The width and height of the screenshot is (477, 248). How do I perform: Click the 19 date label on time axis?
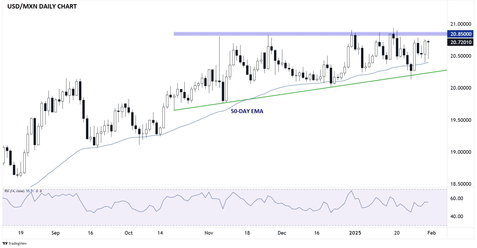[x=21, y=233]
